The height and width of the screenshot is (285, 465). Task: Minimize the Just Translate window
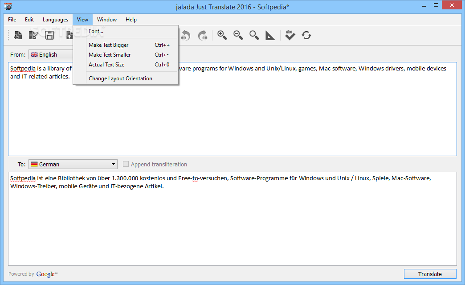(x=424, y=6)
